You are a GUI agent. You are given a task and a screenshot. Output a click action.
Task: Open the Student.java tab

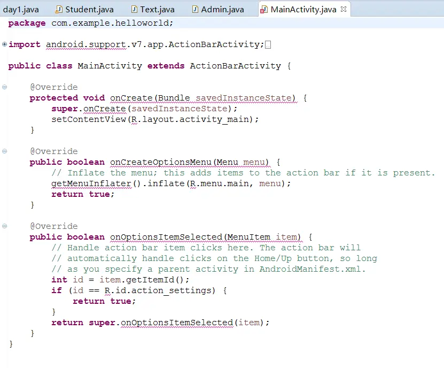[x=84, y=9]
